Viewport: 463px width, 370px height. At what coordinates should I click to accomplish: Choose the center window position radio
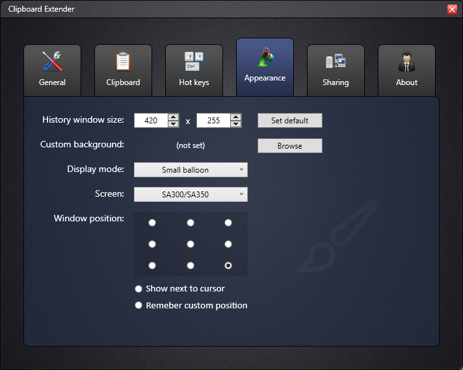191,244
